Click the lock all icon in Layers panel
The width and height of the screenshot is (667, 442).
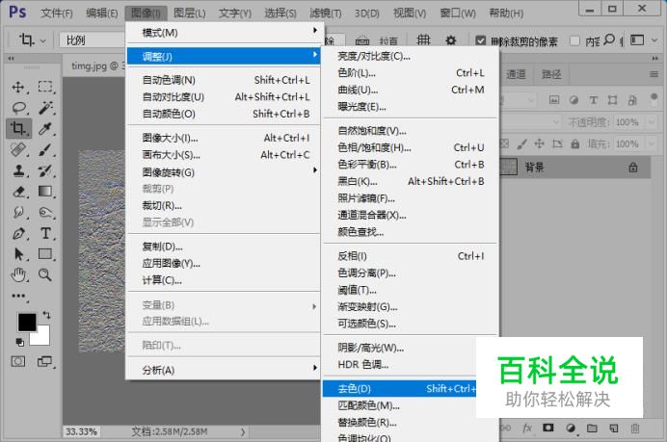pos(575,144)
